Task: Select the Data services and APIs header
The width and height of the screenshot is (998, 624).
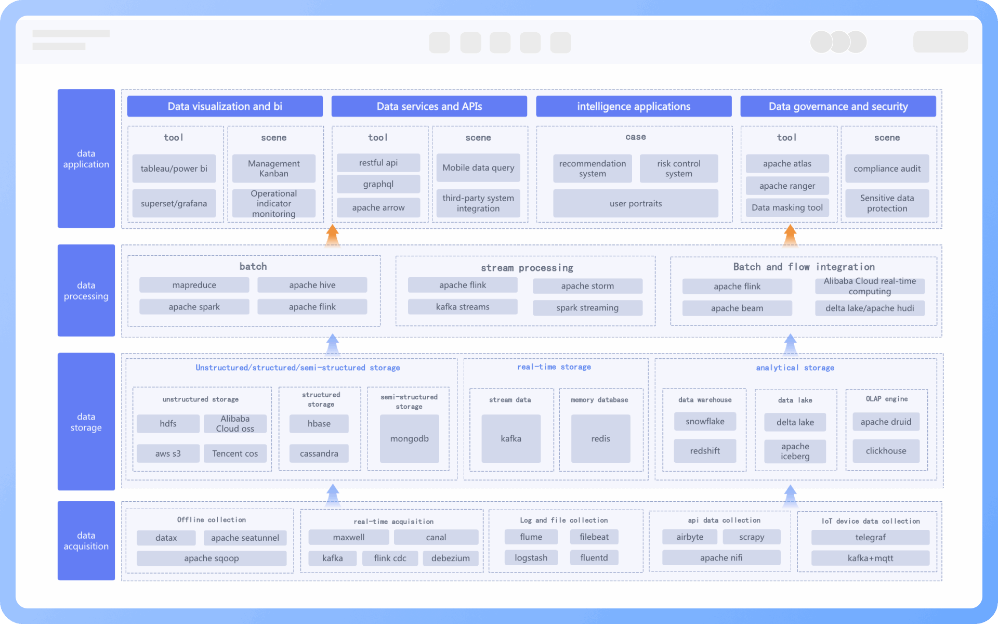Action: [x=429, y=106]
